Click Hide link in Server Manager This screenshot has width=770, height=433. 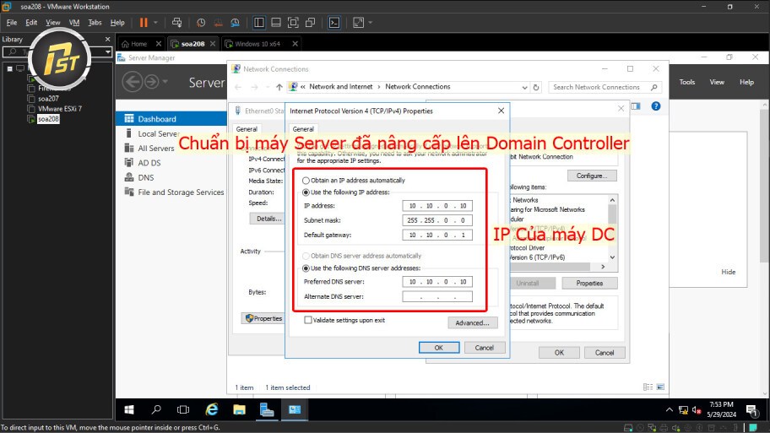tap(729, 272)
